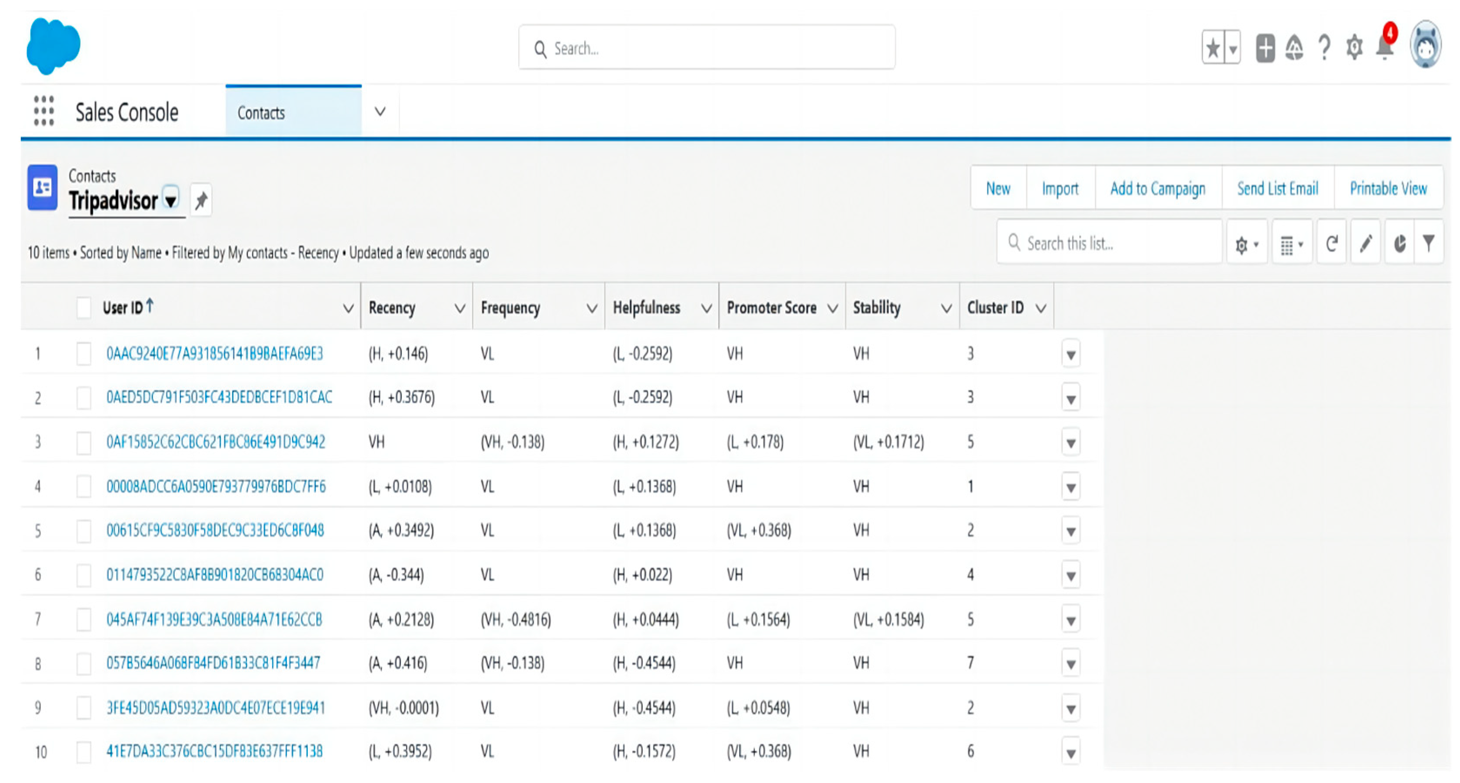The height and width of the screenshot is (783, 1460).
Task: Show charts using pie chart icon
Action: 1400,244
